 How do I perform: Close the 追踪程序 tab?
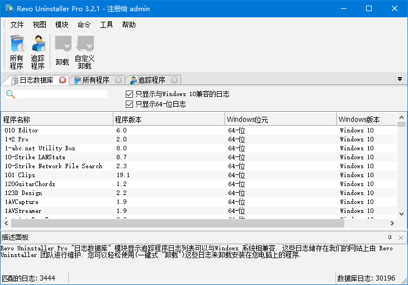pos(174,80)
